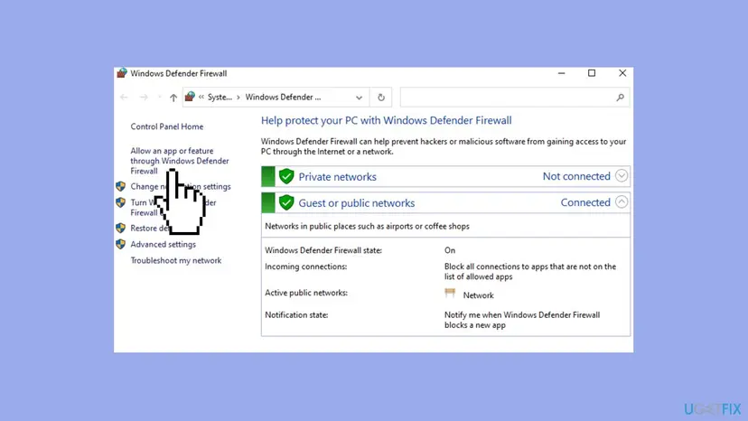
Task: Expand the Private networks section chevron
Action: (622, 175)
